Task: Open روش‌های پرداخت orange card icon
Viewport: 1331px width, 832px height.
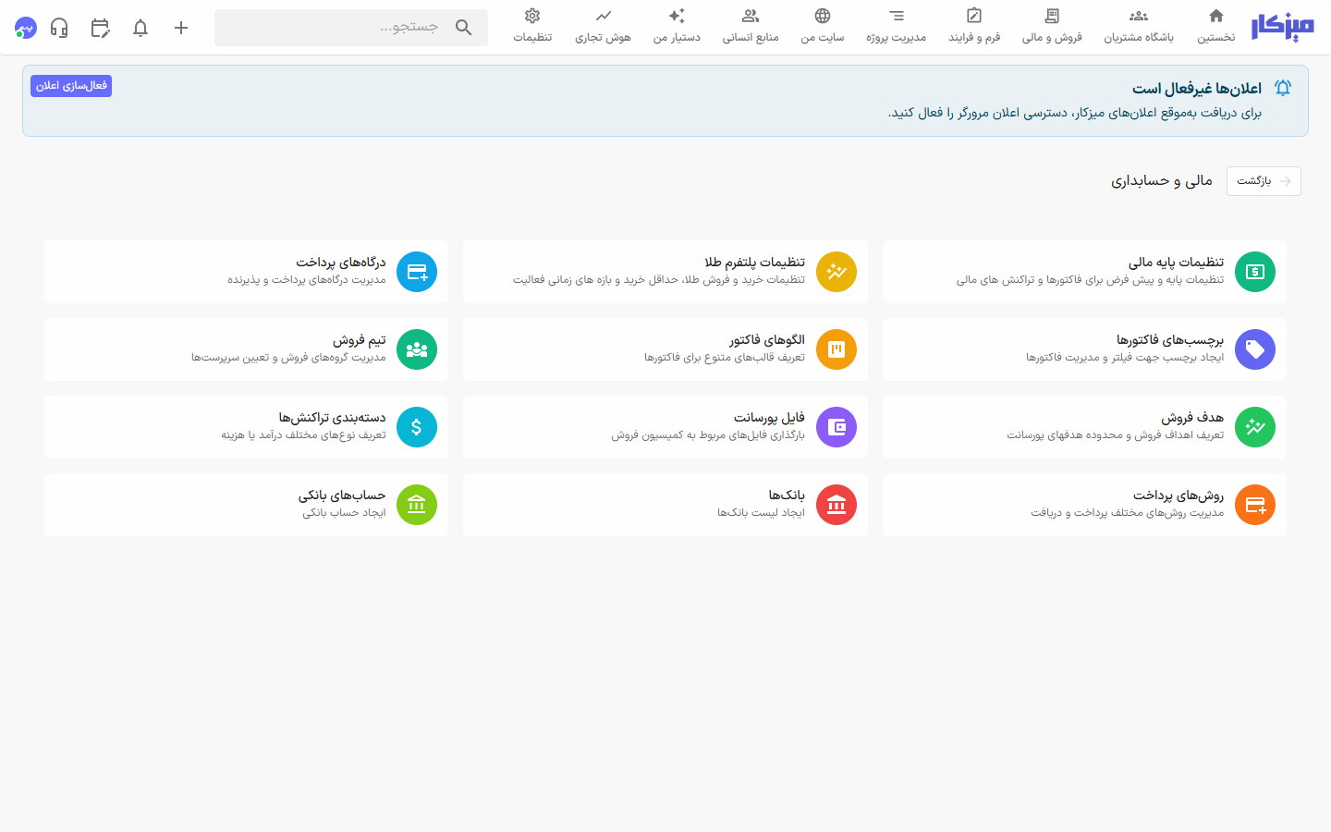Action: click(x=1255, y=505)
